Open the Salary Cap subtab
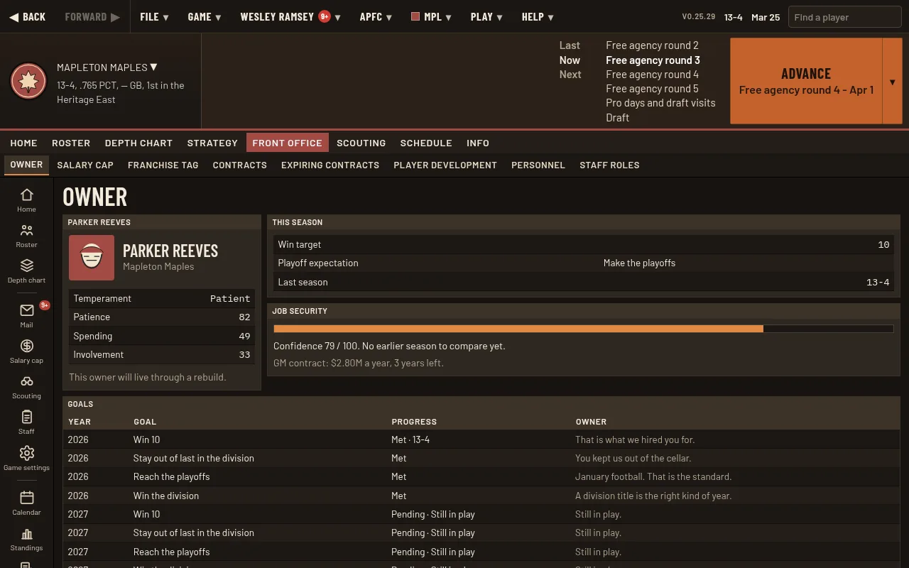This screenshot has height=568, width=909. [85, 165]
